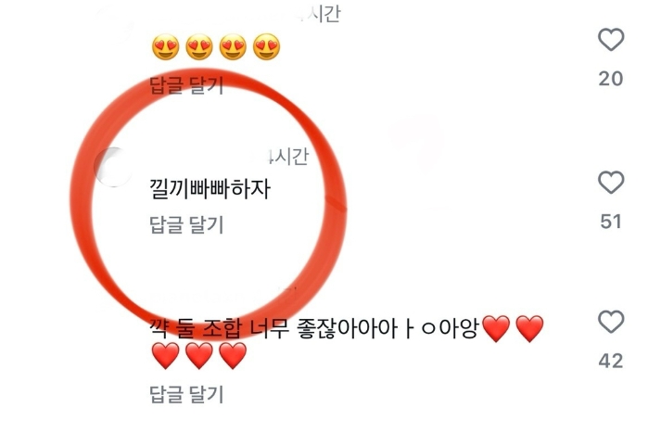Open the 20 likes count

(611, 79)
